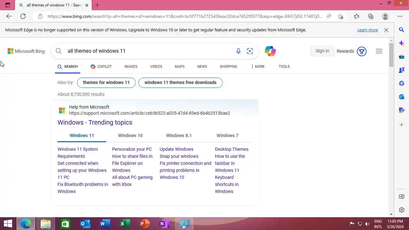
Task: Select the SEARCH tab
Action: (x=68, y=66)
